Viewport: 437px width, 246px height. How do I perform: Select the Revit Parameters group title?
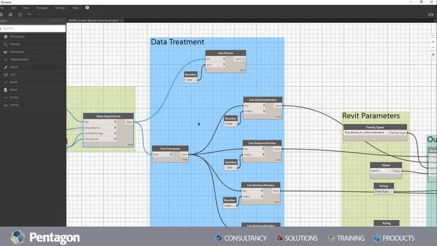pos(371,115)
